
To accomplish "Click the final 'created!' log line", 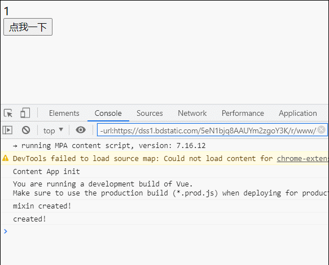I will 29,219.
